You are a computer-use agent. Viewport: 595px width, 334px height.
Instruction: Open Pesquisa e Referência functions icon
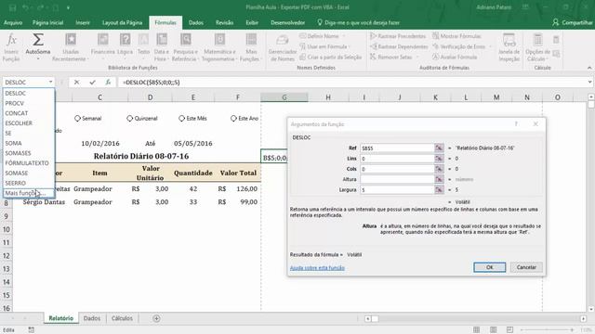point(185,39)
